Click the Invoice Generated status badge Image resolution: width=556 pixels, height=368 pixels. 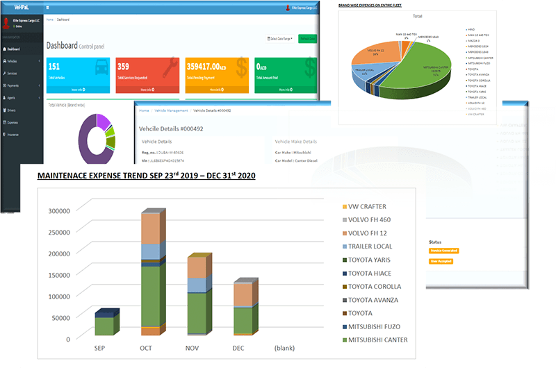point(444,251)
